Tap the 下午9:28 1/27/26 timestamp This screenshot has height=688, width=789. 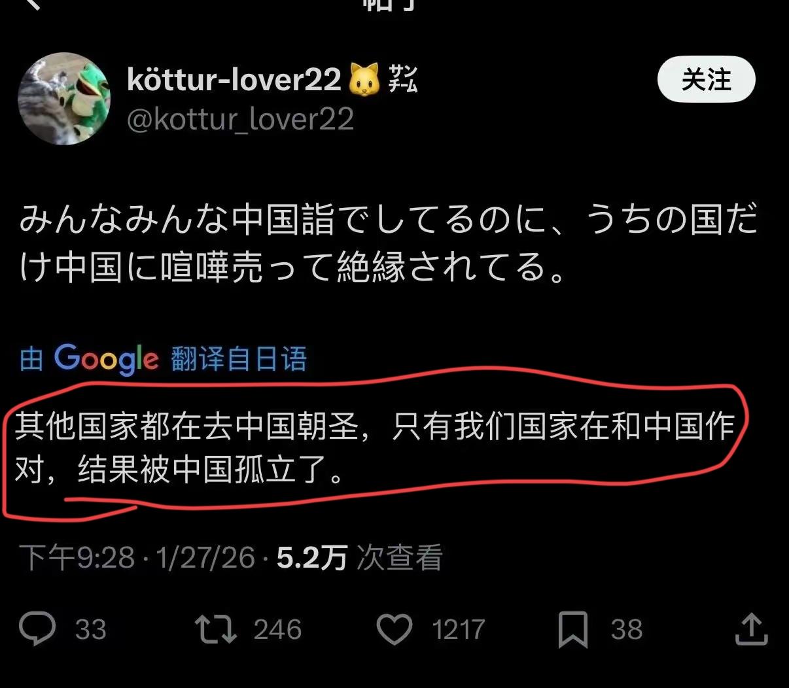[x=137, y=558]
